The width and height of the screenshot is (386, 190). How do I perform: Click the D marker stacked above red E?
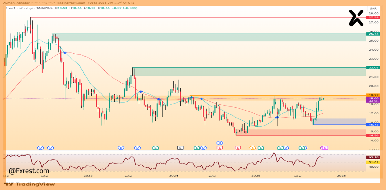click(220, 143)
